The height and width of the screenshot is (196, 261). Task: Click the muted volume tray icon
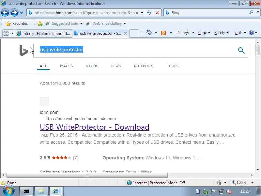229,192
